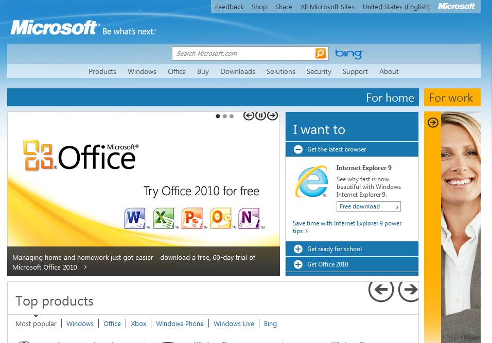Click the Outlook icon in Office banner
The height and width of the screenshot is (343, 492).
pos(221,218)
